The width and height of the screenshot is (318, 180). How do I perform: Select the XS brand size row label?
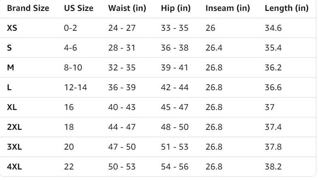(12, 28)
